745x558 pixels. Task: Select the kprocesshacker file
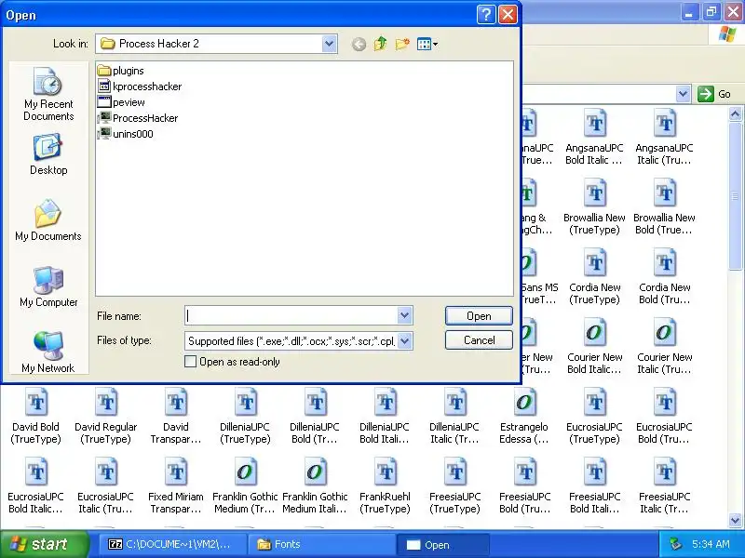click(140, 86)
